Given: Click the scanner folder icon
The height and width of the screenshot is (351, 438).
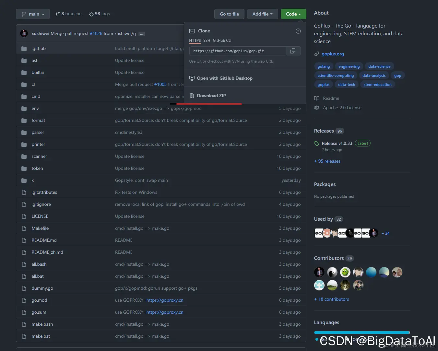Looking at the screenshot, I should point(24,157).
